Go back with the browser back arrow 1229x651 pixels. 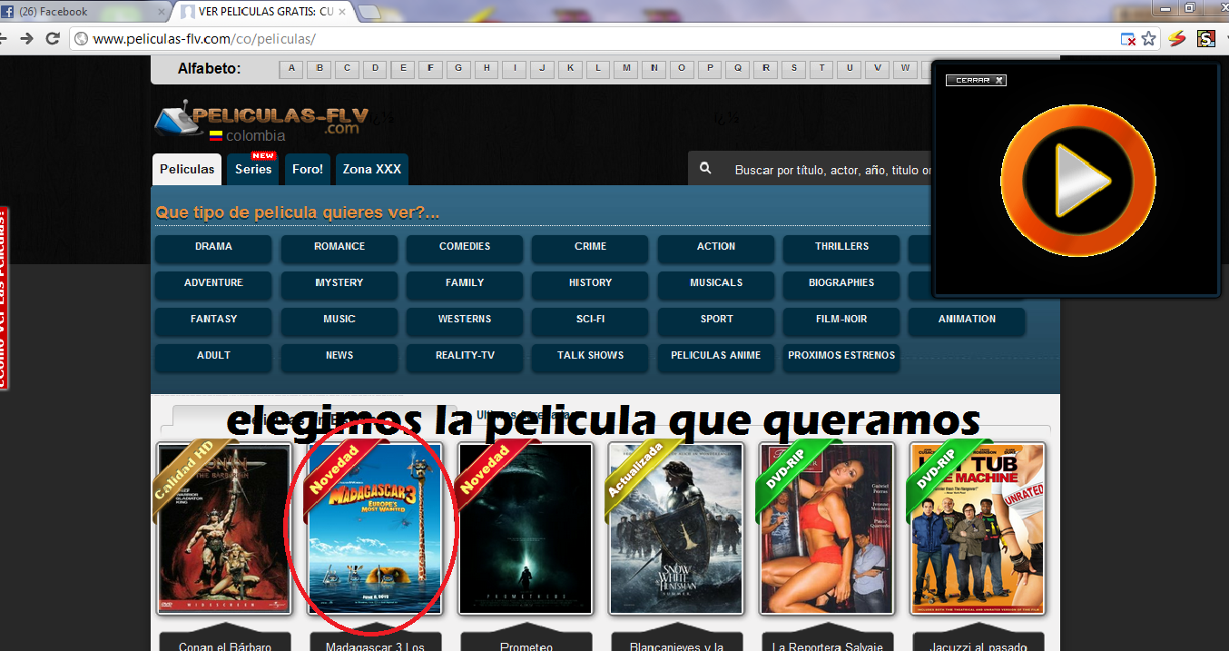[x=3, y=38]
